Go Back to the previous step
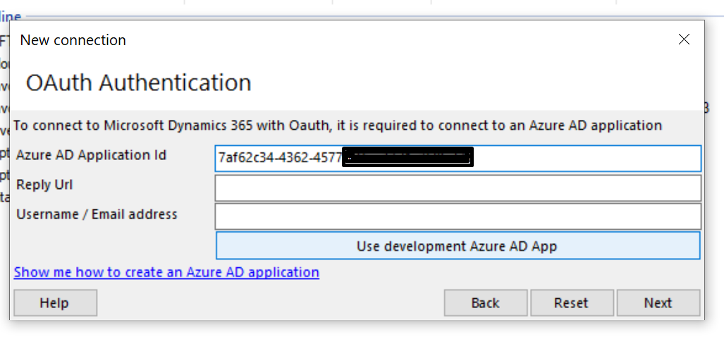 (x=485, y=303)
